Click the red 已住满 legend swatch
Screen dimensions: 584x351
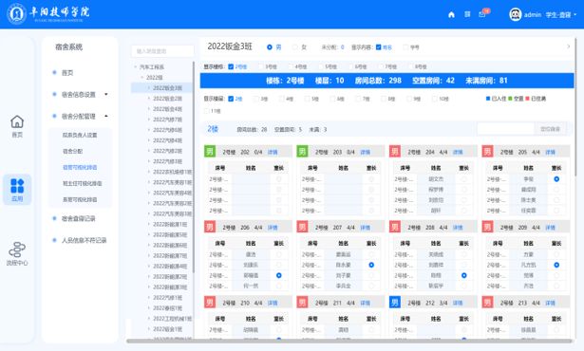[527, 99]
